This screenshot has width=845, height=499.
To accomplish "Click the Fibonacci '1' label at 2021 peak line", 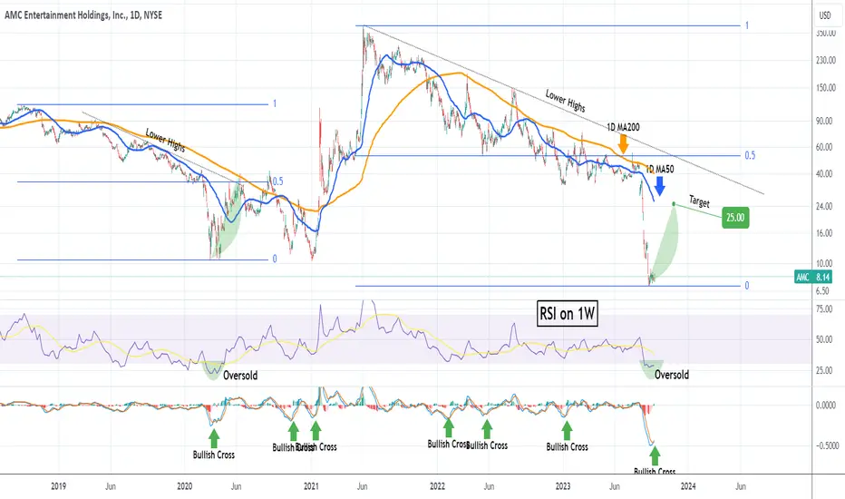I will [x=747, y=25].
